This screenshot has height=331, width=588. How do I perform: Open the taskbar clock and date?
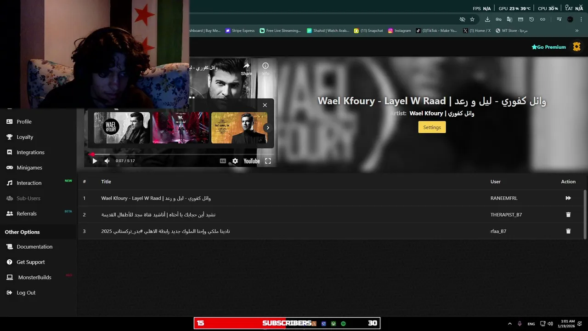(x=568, y=324)
